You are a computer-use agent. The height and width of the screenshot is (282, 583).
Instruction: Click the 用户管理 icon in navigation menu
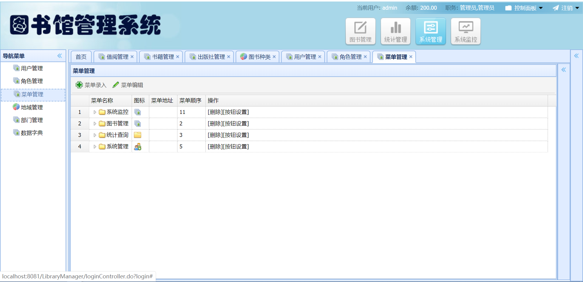pyautogui.click(x=16, y=68)
